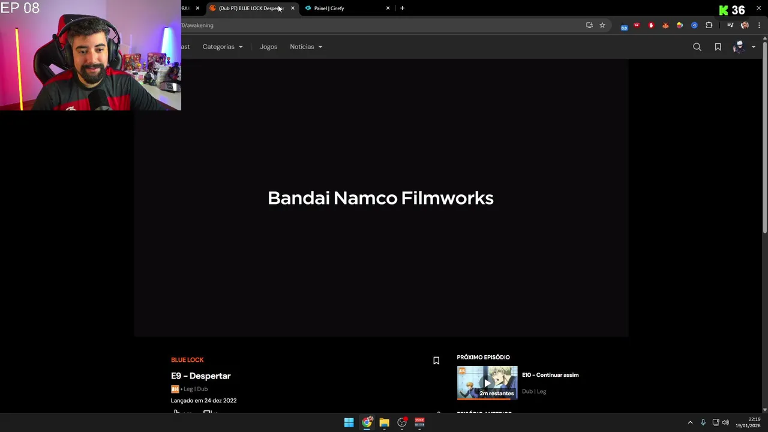This screenshot has height=432, width=768.
Task: Click the PRÓXIMO EPISÓDIO heading
Action: coord(483,358)
